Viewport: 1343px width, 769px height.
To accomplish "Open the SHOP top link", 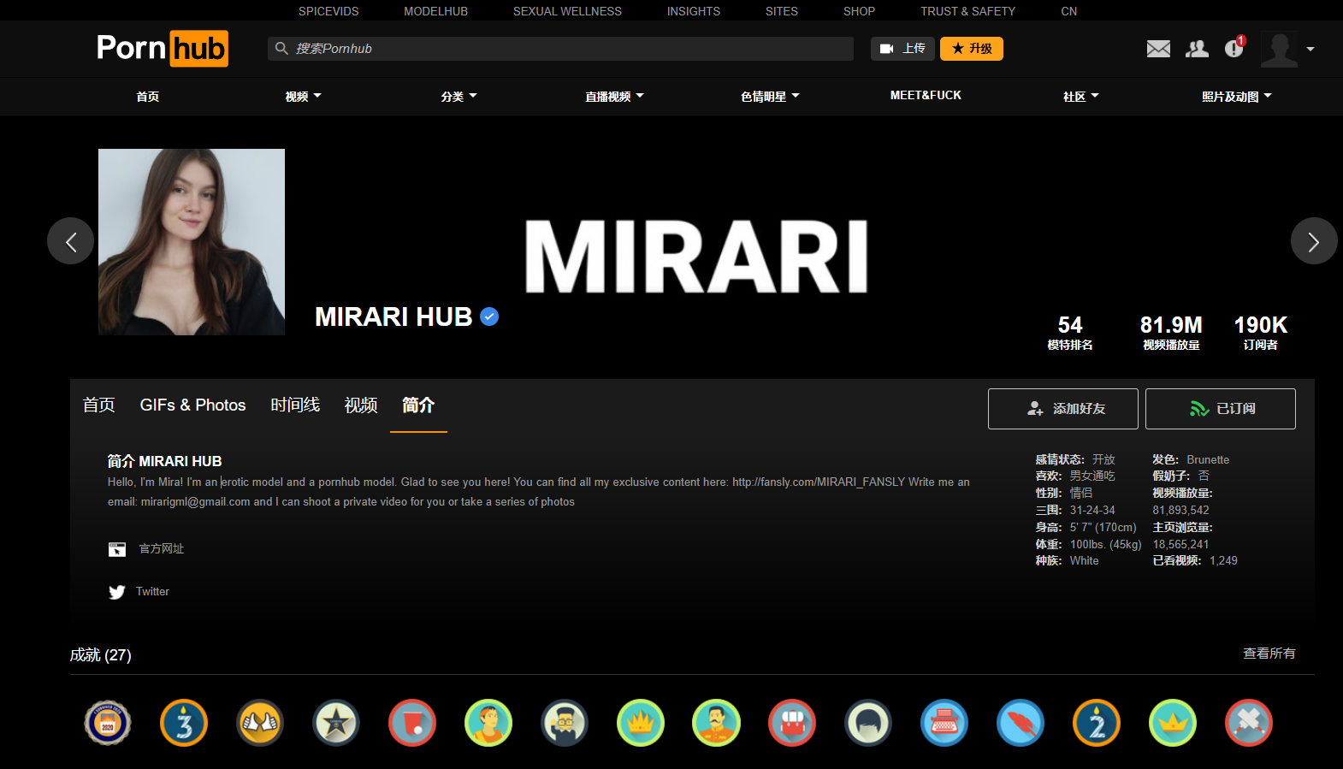I will point(859,11).
